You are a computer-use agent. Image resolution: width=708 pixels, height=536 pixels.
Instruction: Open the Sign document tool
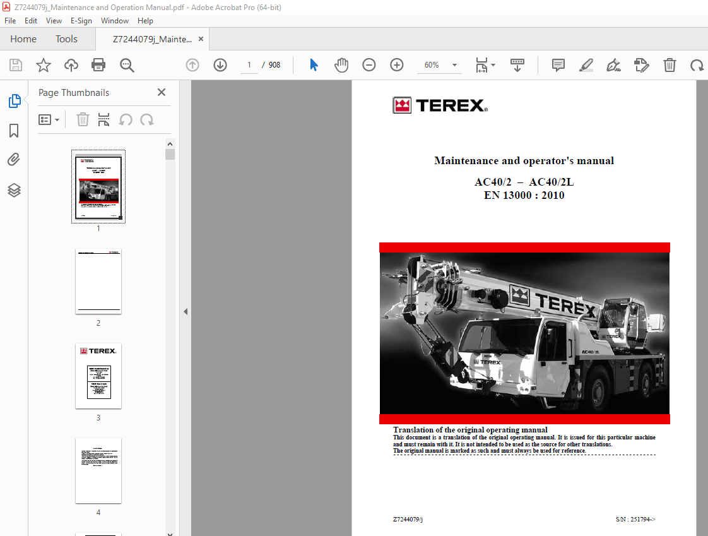(x=613, y=65)
